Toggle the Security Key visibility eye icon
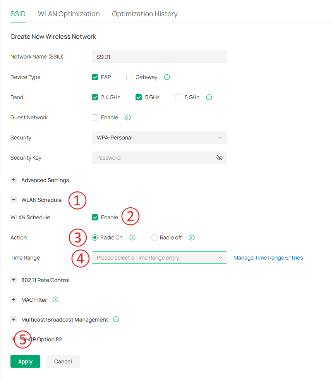Image resolution: width=333 pixels, height=382 pixels. (x=220, y=158)
